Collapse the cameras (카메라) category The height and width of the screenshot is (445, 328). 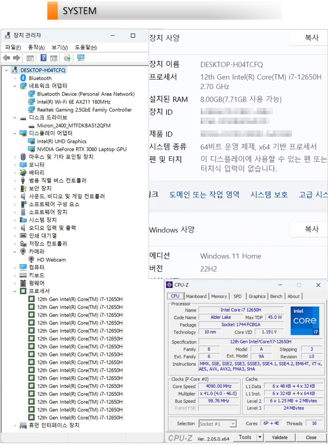[15, 251]
